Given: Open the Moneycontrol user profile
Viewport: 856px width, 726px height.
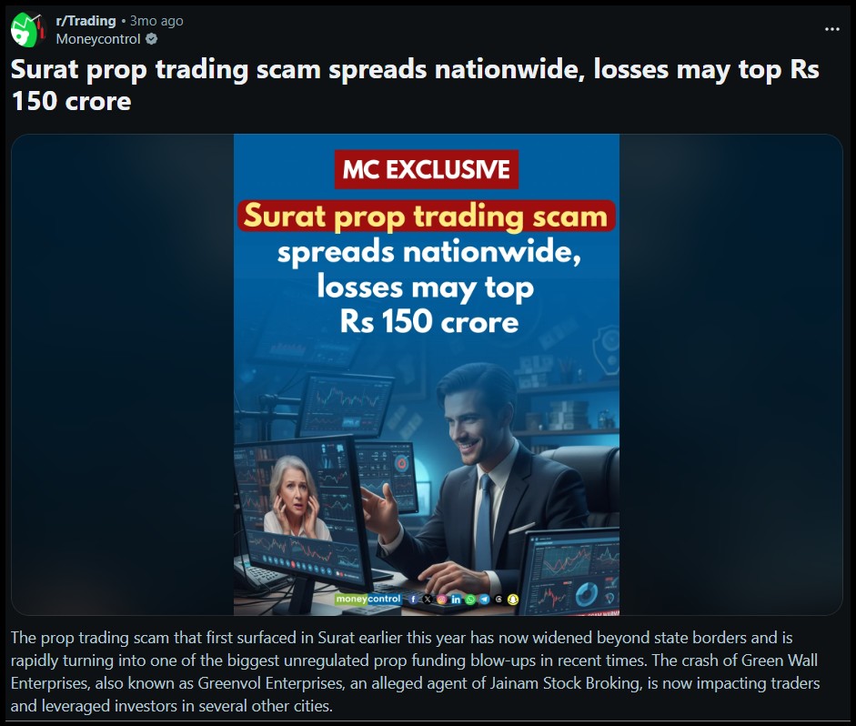Looking at the screenshot, I should coord(98,39).
